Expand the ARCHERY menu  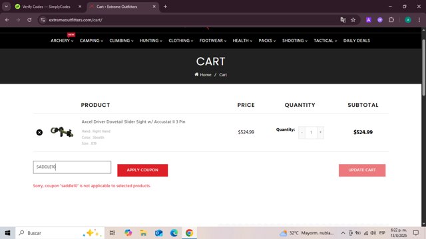[x=62, y=40]
